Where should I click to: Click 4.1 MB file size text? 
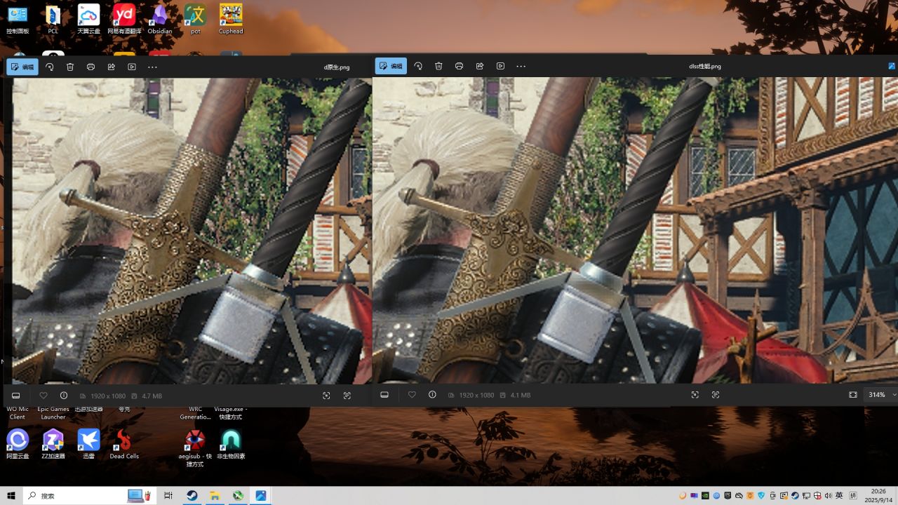[x=521, y=395]
